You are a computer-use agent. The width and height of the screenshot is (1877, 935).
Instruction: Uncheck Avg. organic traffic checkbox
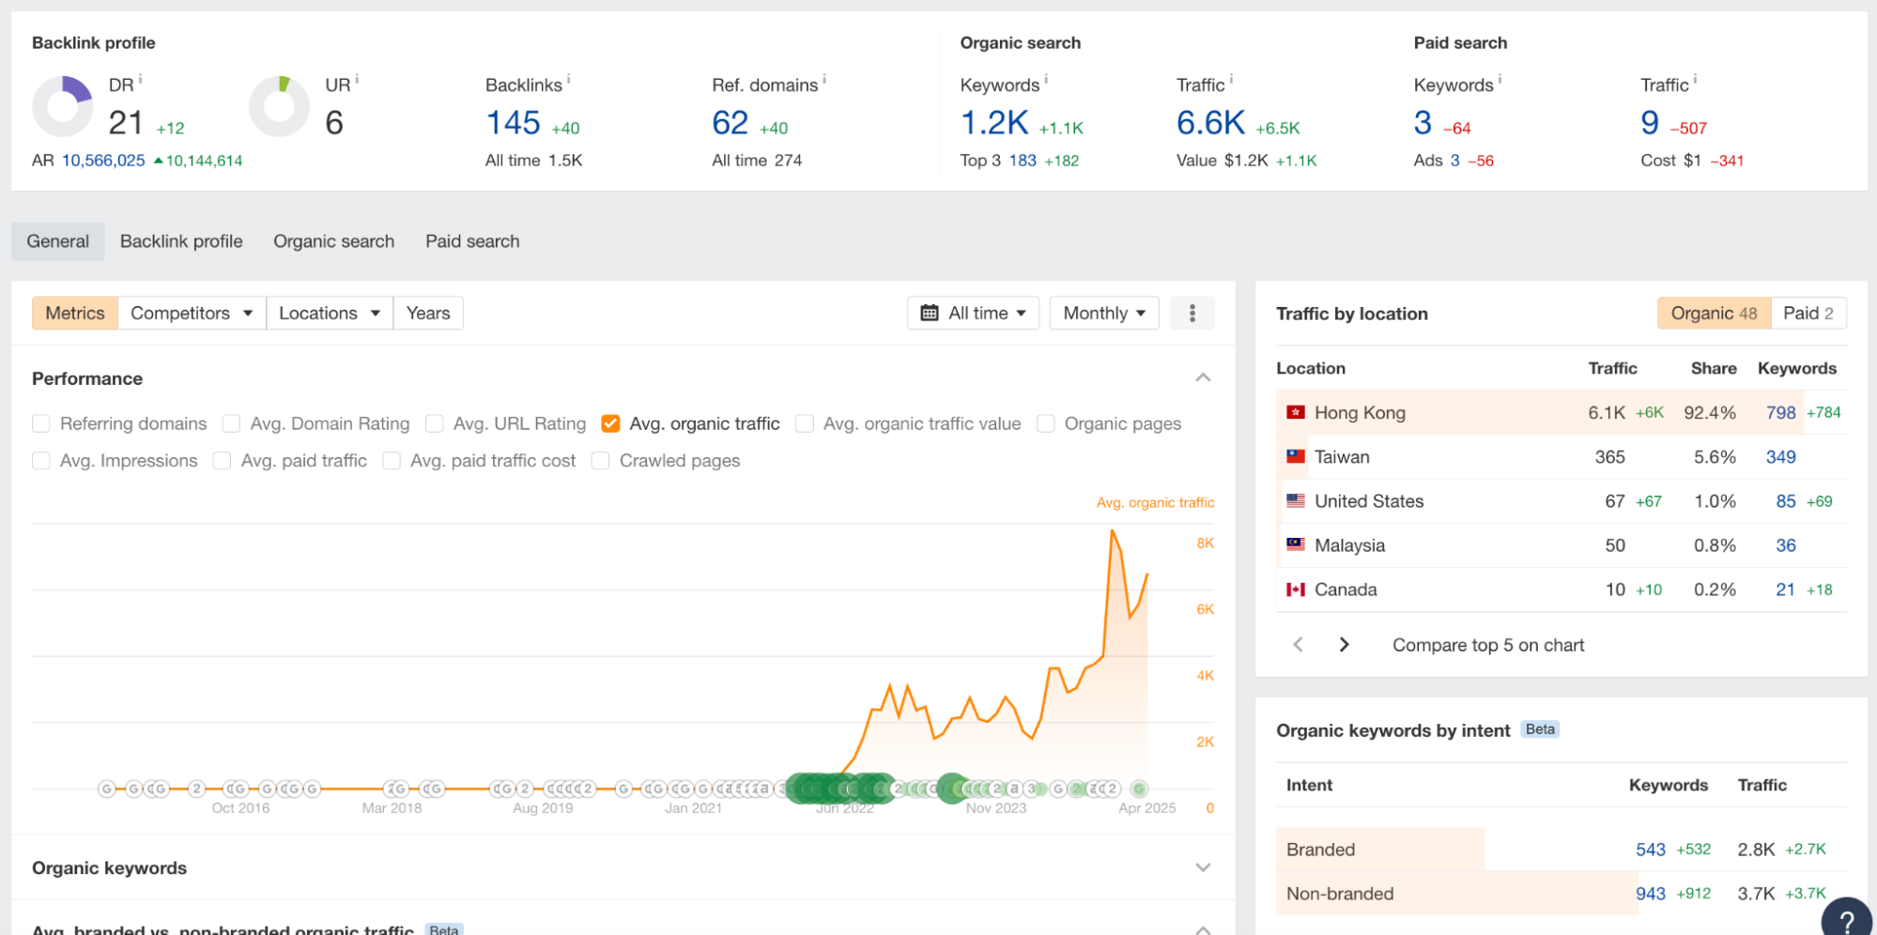[610, 423]
